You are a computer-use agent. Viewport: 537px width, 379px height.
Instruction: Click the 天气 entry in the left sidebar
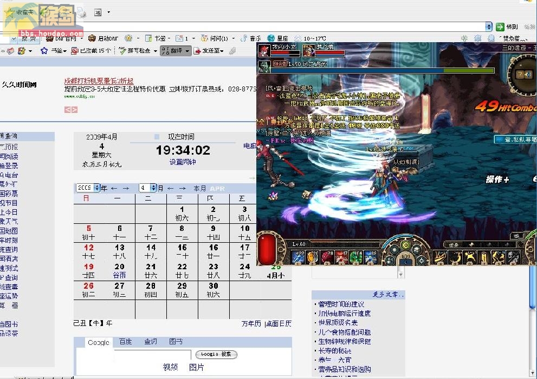[x=9, y=222]
